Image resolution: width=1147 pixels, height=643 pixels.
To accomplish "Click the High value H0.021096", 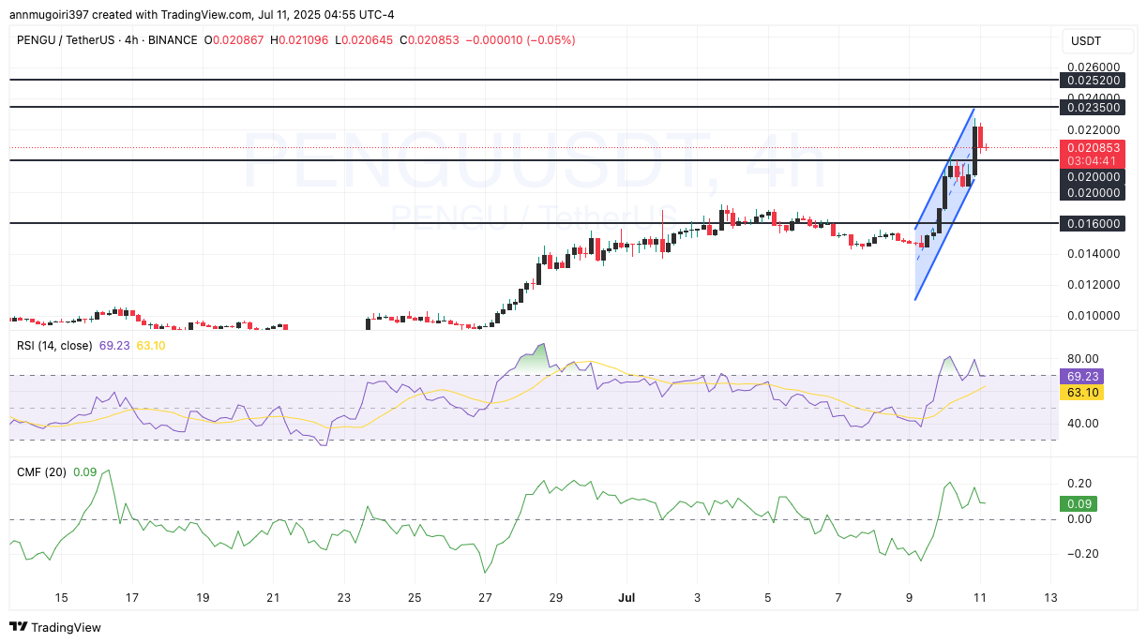I will pyautogui.click(x=297, y=40).
